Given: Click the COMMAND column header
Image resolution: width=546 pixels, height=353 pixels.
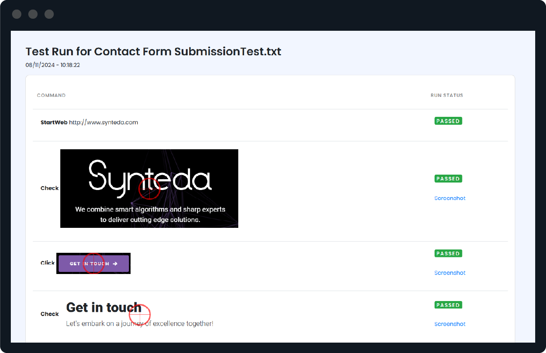Looking at the screenshot, I should [x=51, y=95].
